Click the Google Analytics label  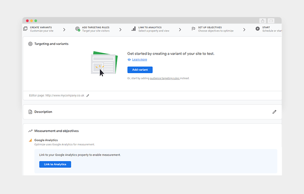(x=46, y=140)
